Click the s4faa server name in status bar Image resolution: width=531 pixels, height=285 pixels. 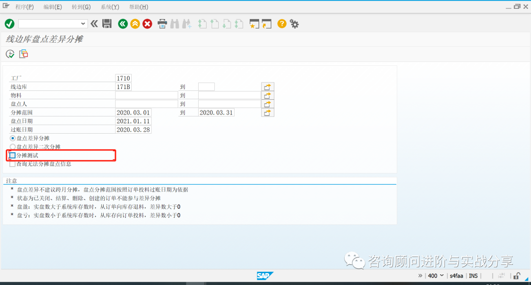tap(456, 276)
